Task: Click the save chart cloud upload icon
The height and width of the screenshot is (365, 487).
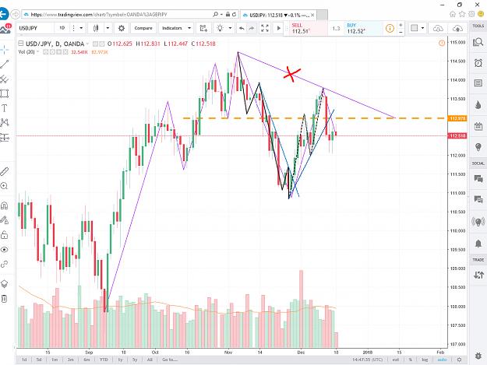Action: coord(457,28)
